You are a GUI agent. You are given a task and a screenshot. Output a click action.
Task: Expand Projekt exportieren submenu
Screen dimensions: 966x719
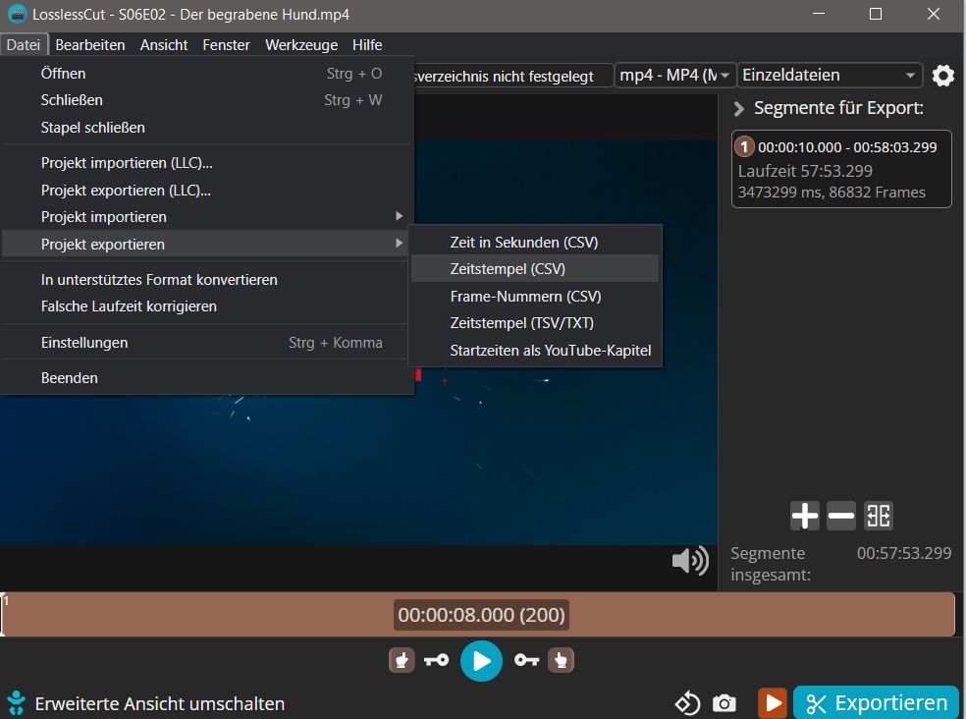206,245
